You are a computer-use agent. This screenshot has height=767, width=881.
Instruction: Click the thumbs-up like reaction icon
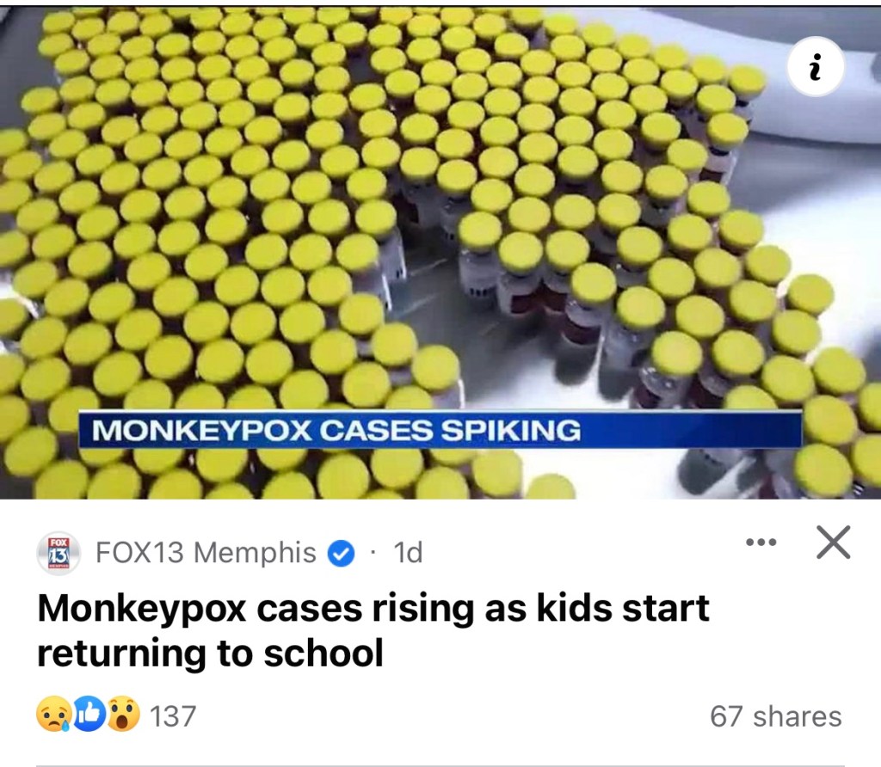point(89,715)
